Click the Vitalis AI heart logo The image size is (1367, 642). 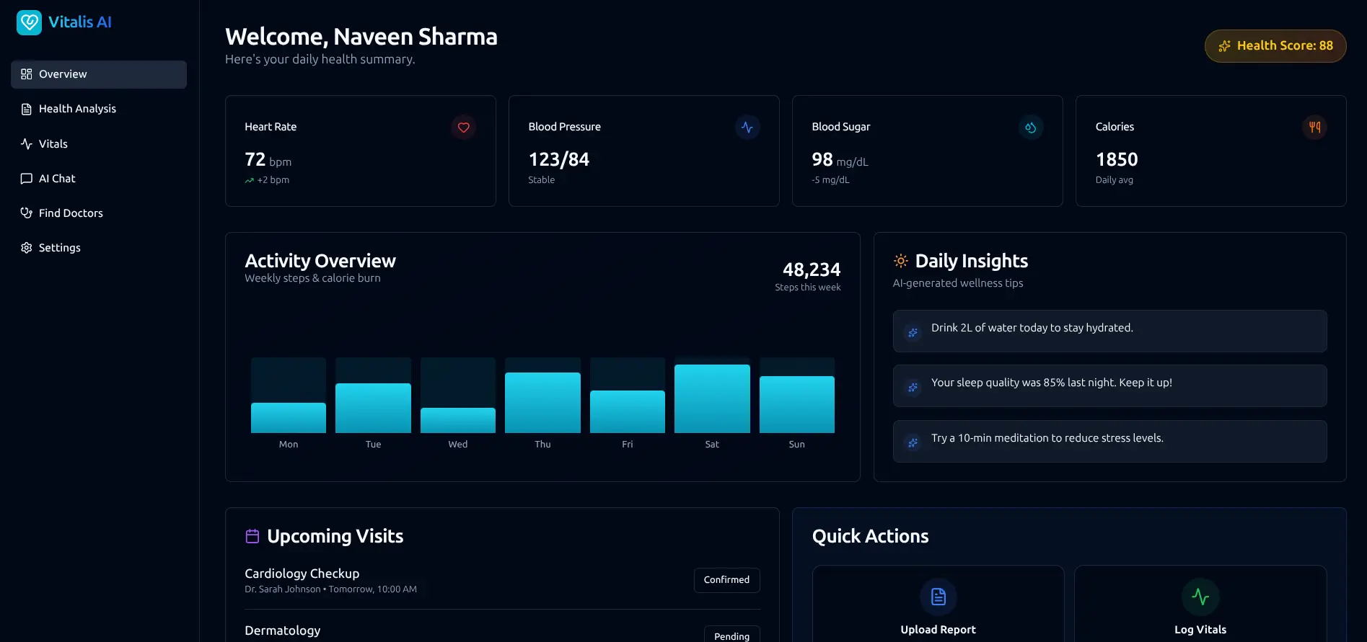(x=29, y=22)
